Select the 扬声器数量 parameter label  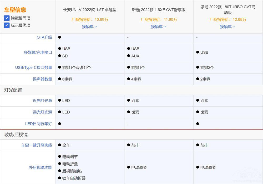tap(42, 79)
